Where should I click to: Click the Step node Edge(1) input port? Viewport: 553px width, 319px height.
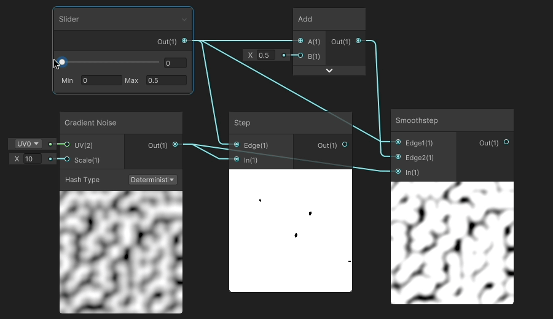pyautogui.click(x=237, y=144)
